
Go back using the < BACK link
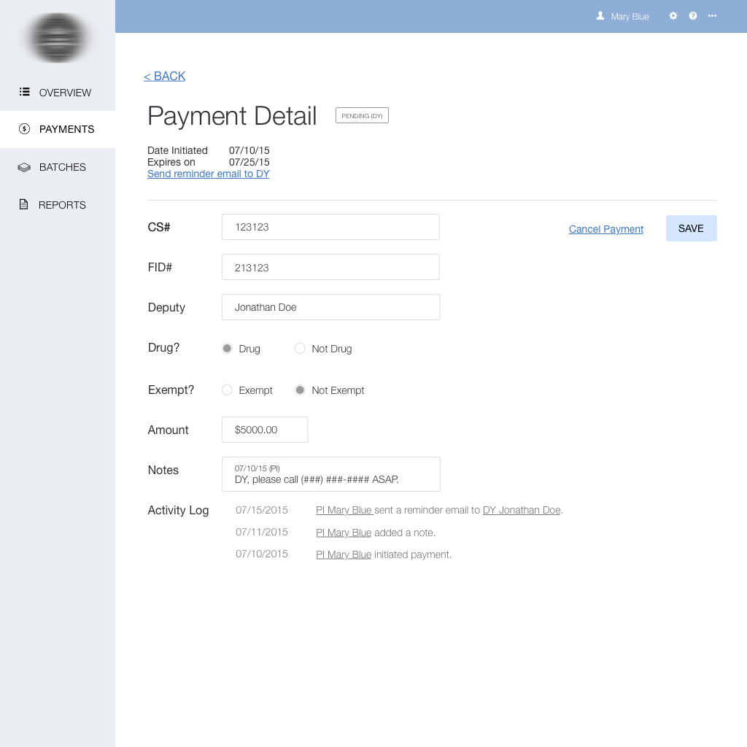click(x=164, y=76)
